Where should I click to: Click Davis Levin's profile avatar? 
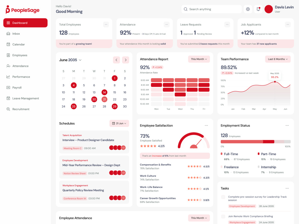pos(269,9)
